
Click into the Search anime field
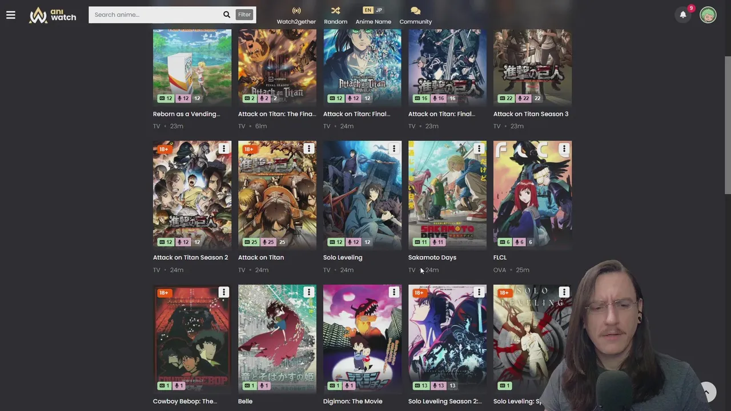155,15
